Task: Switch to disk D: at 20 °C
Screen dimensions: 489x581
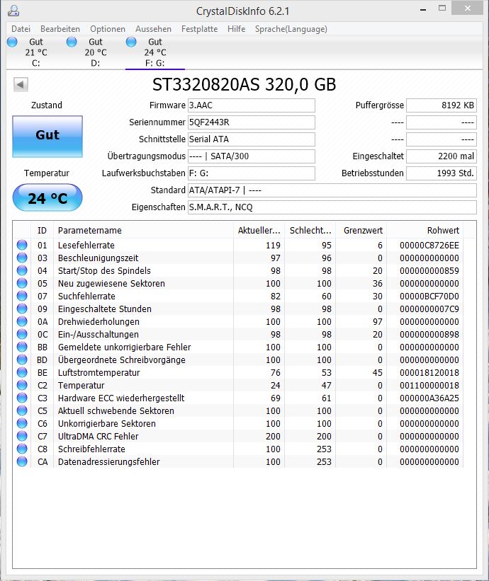Action: point(96,52)
